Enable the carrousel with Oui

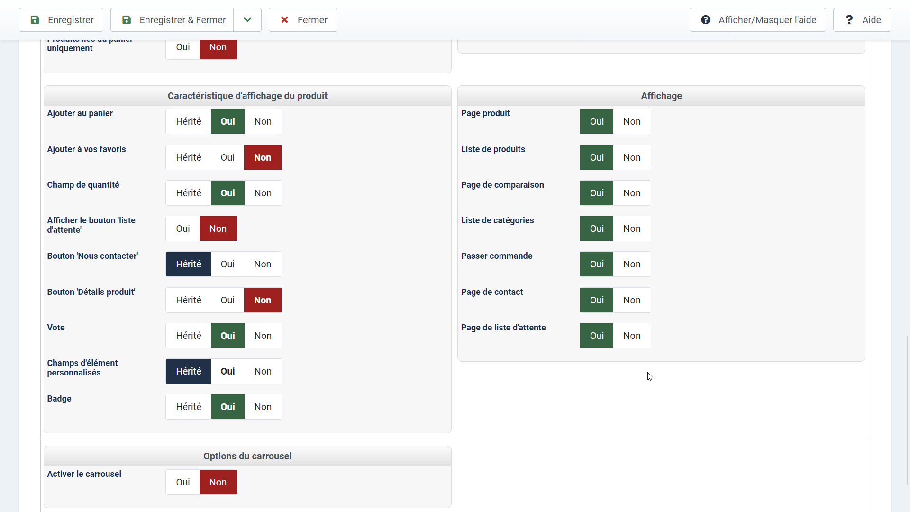(x=183, y=483)
